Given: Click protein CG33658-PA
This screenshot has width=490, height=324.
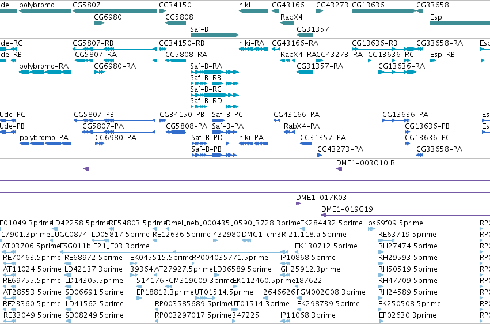Looking at the screenshot, I should pyautogui.click(x=439, y=149).
